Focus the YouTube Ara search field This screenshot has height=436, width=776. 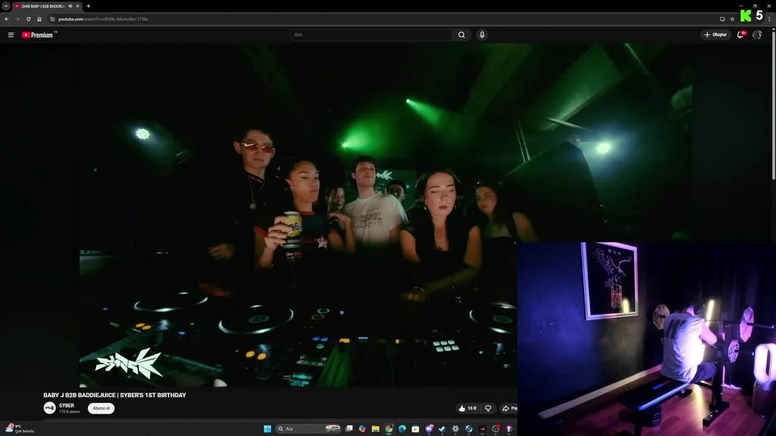click(x=370, y=35)
